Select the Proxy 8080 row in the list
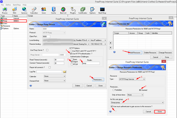 pyautogui.click(x=14, y=21)
